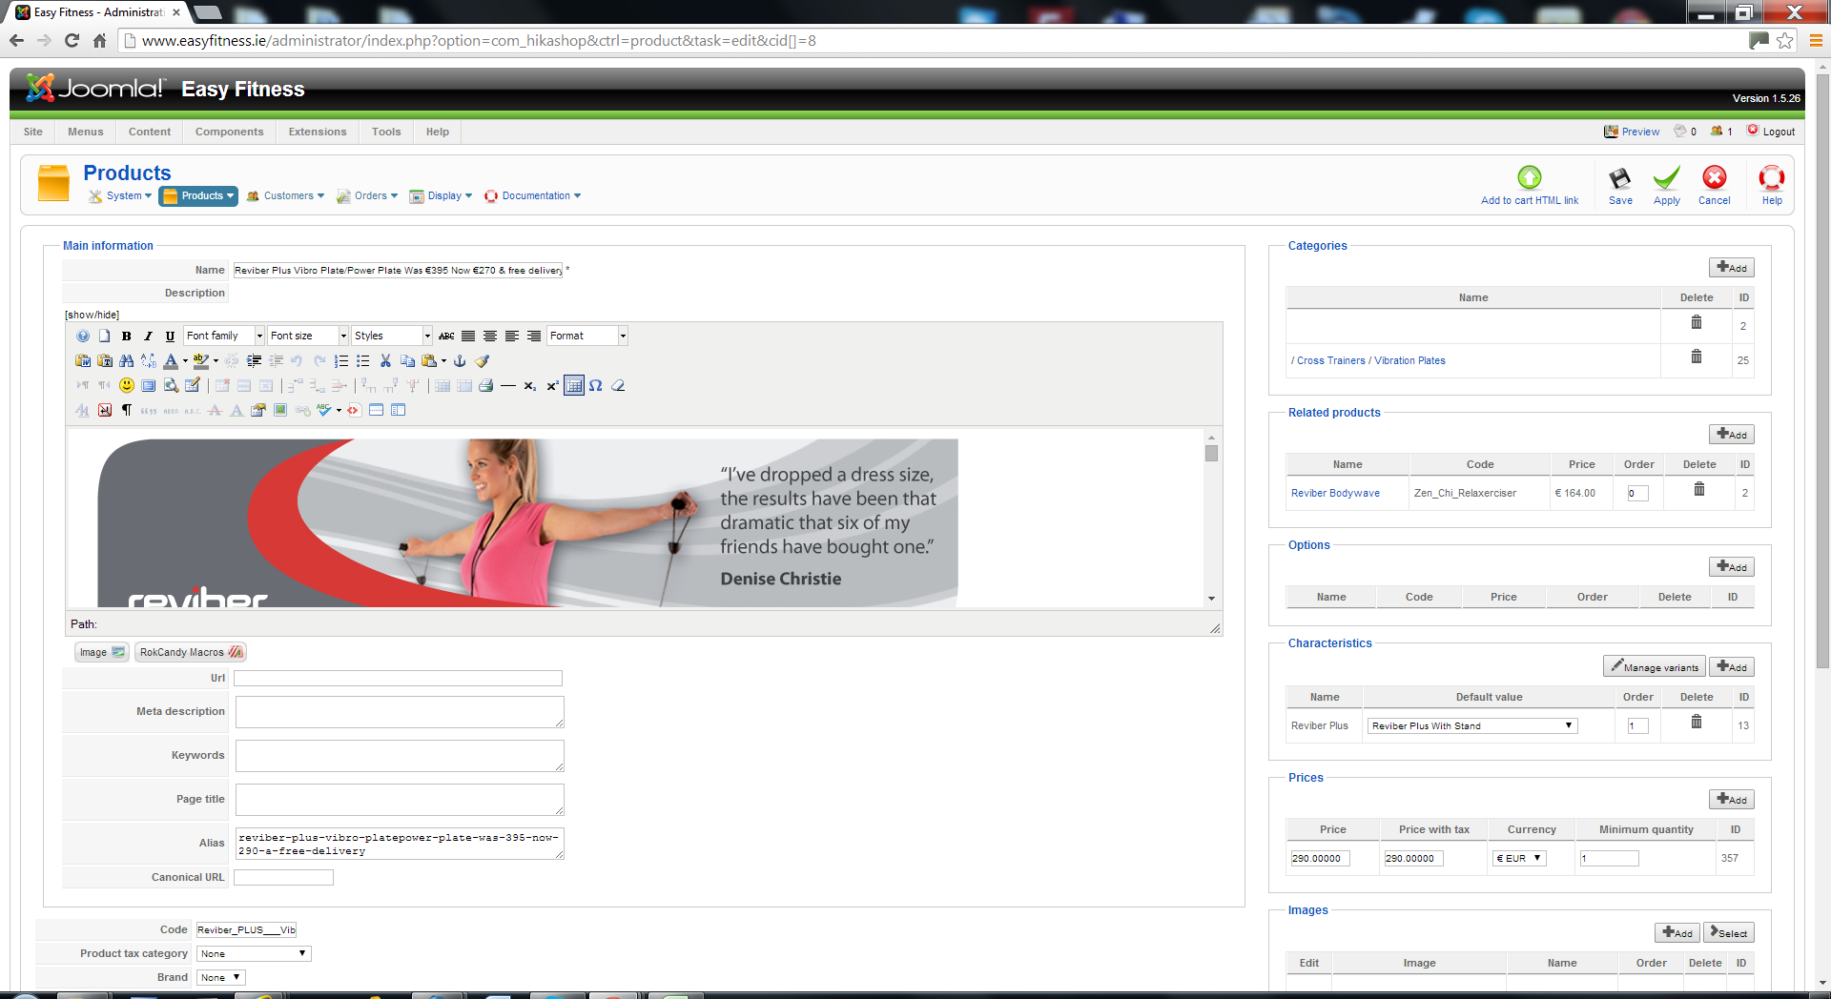Click the cleanup code brush icon
The width and height of the screenshot is (1831, 999).
pos(482,360)
